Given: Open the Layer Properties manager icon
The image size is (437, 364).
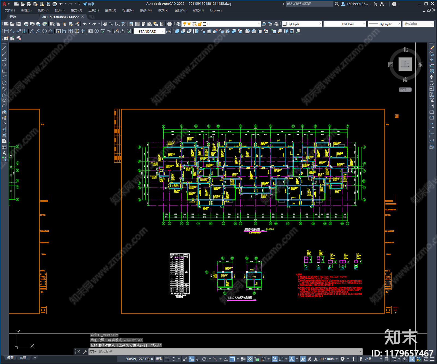Looking at the screenshot, I should [178, 24].
